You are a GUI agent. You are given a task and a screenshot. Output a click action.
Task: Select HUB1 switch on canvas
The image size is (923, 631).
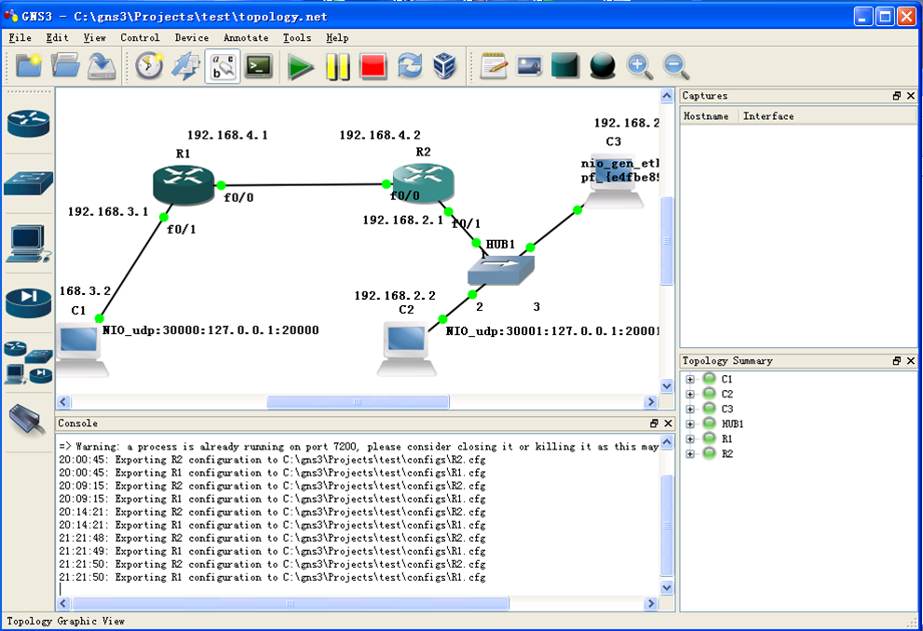click(501, 270)
